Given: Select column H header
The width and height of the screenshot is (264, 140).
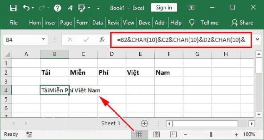Looking at the screenshot, I should click(x=226, y=54).
